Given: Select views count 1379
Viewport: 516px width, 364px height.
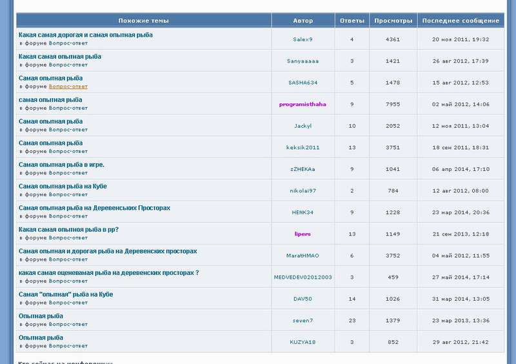Looking at the screenshot, I should coord(393,321).
